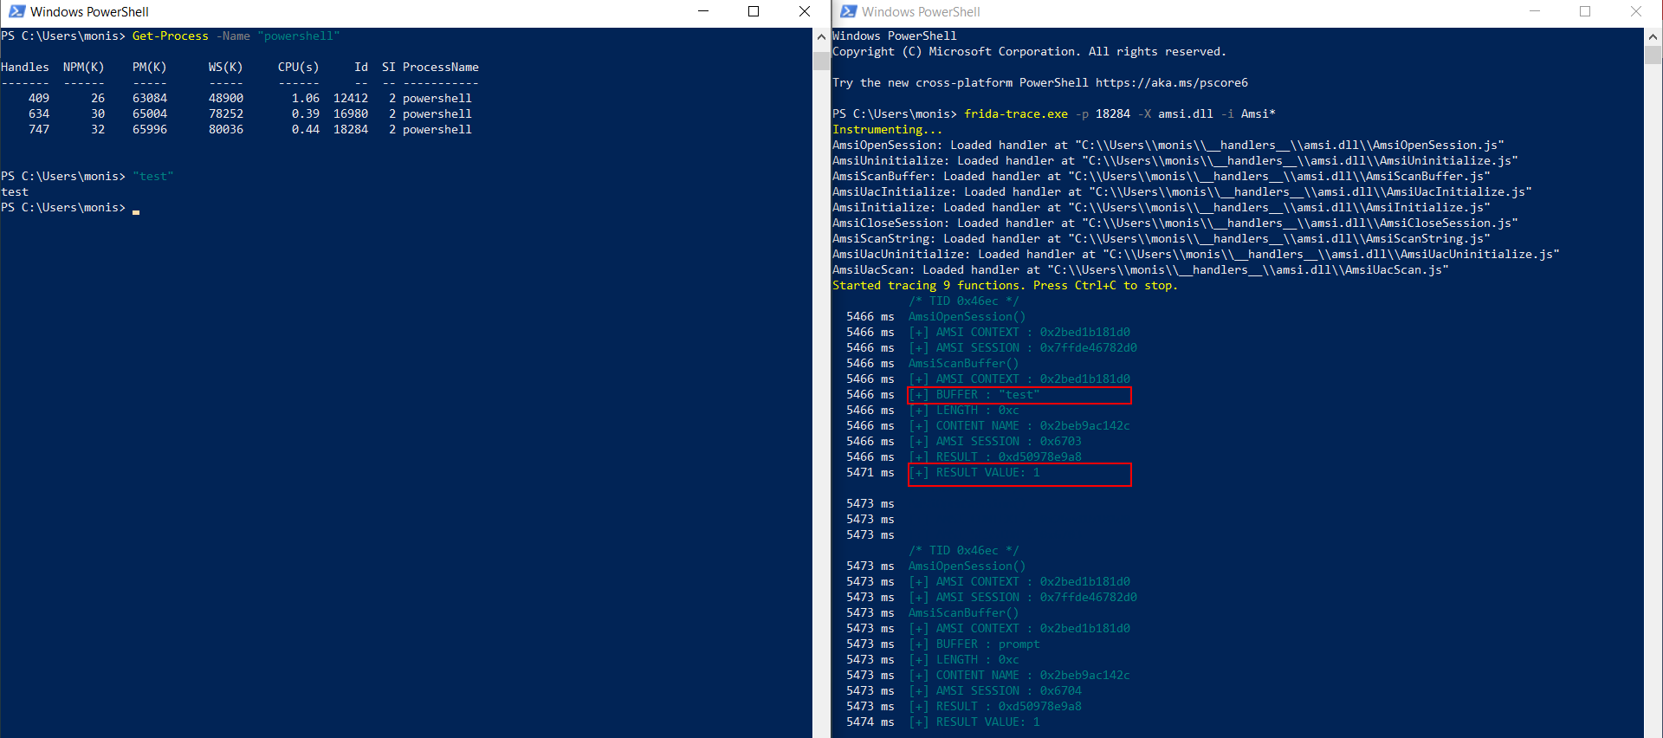The width and height of the screenshot is (1663, 738).
Task: Click the BUFFER : prompt trace line
Action: pos(974,644)
